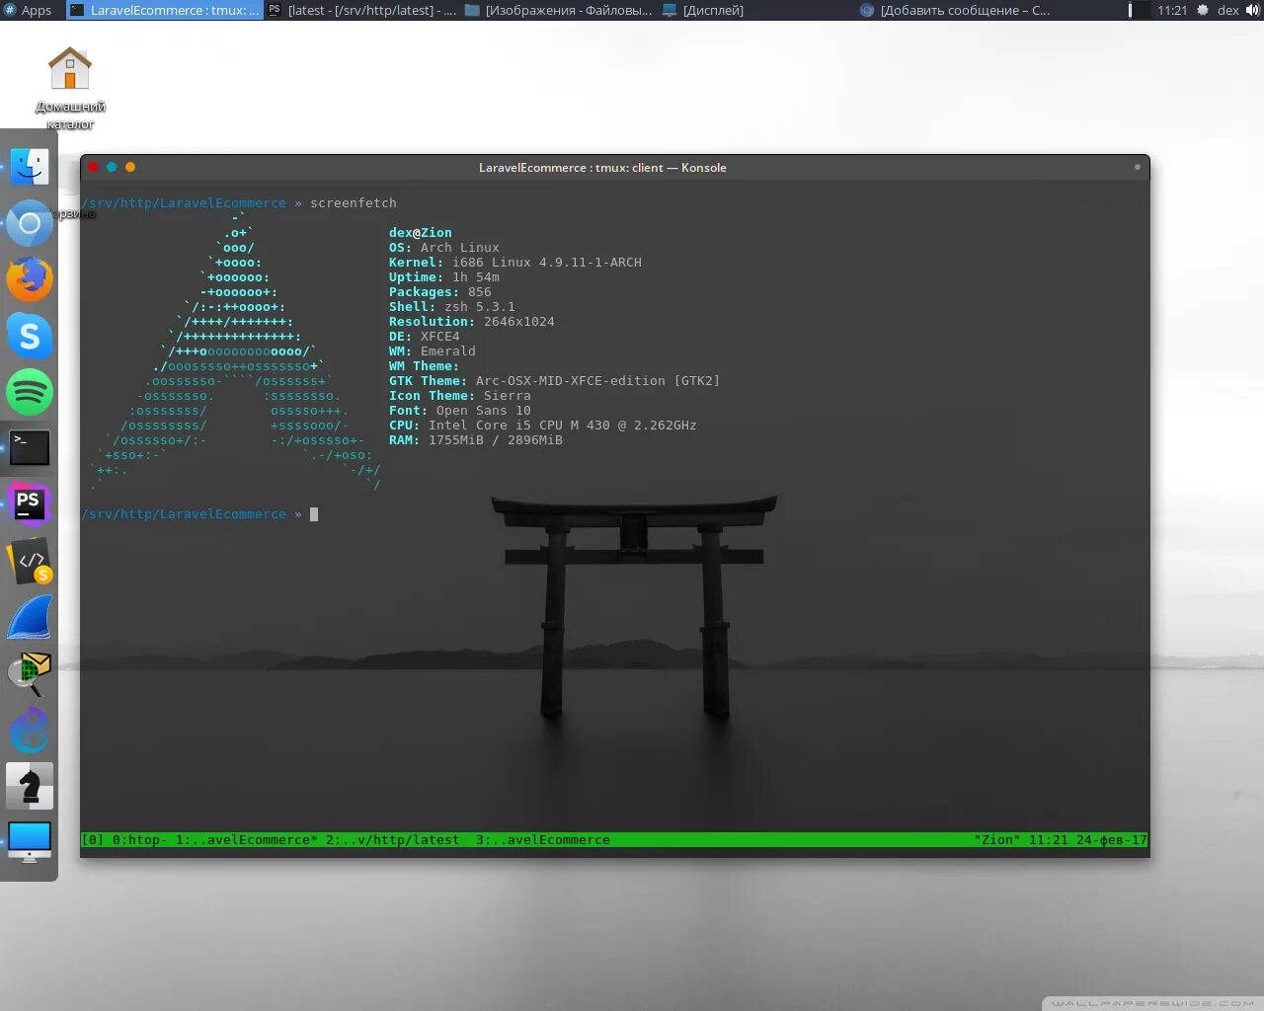Click the Kernel i686 Linux 4.9.11-1-ARCH line
The image size is (1264, 1011).
(515, 263)
